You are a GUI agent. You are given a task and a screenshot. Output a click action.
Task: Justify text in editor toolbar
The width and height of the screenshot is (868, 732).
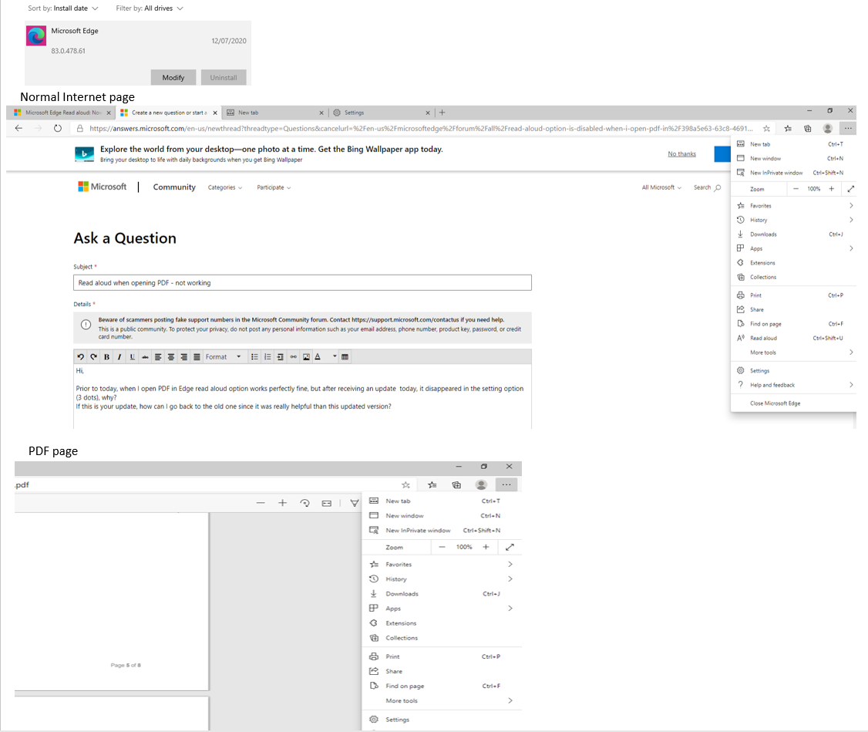(197, 356)
